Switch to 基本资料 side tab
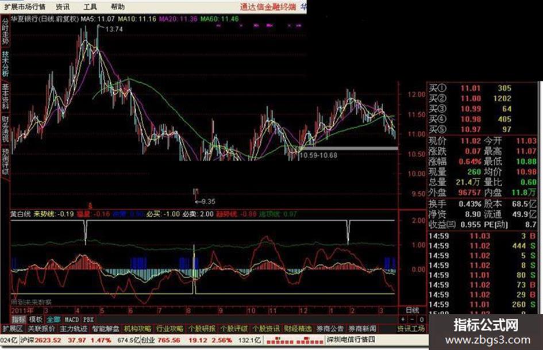 5,96
